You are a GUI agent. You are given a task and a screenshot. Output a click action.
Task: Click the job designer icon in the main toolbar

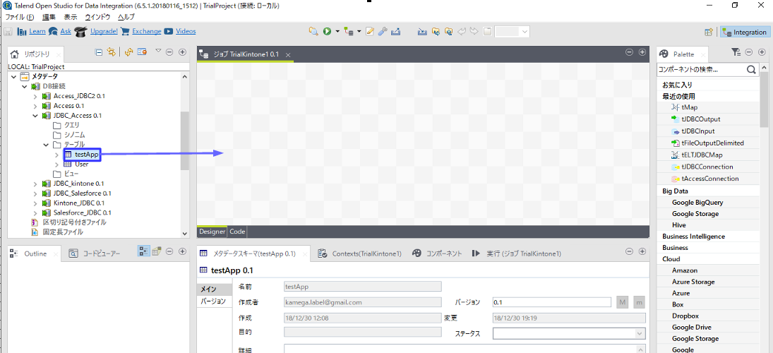point(349,32)
